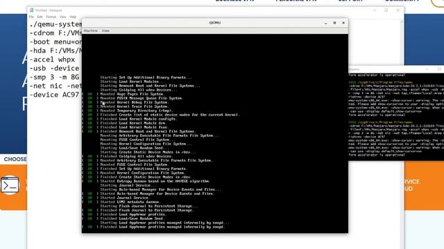Click 'Started LVM2 metadata daemon' boot line
This screenshot has height=249, width=444.
point(130,202)
